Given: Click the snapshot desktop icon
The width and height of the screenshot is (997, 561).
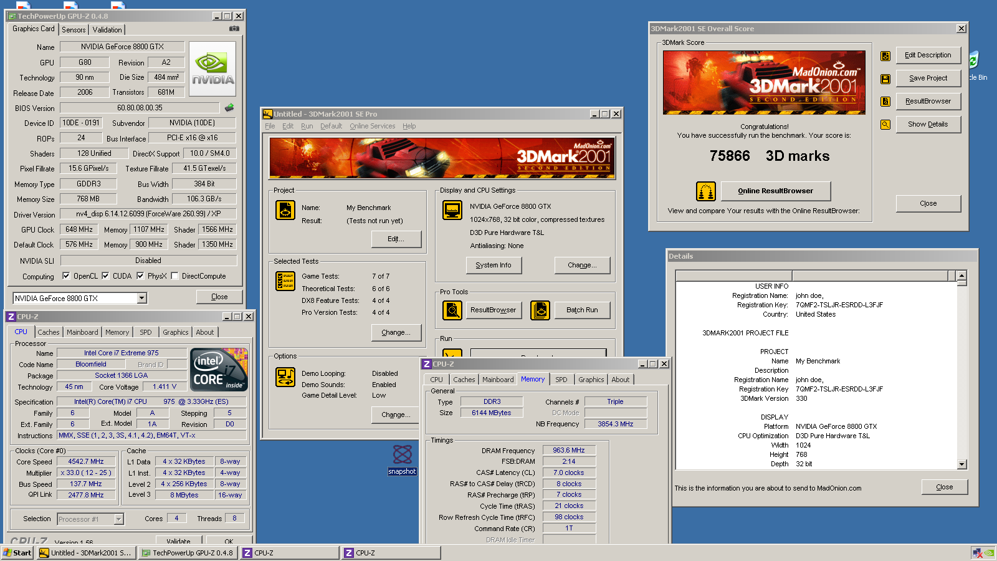Looking at the screenshot, I should click(403, 460).
